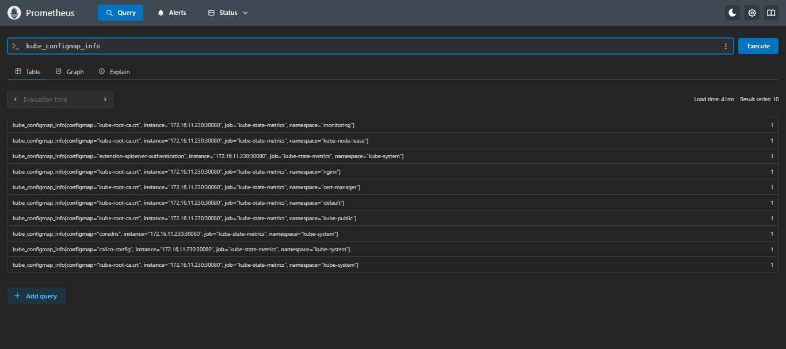Open the query options three-dot menu
The height and width of the screenshot is (349, 786).
click(726, 46)
